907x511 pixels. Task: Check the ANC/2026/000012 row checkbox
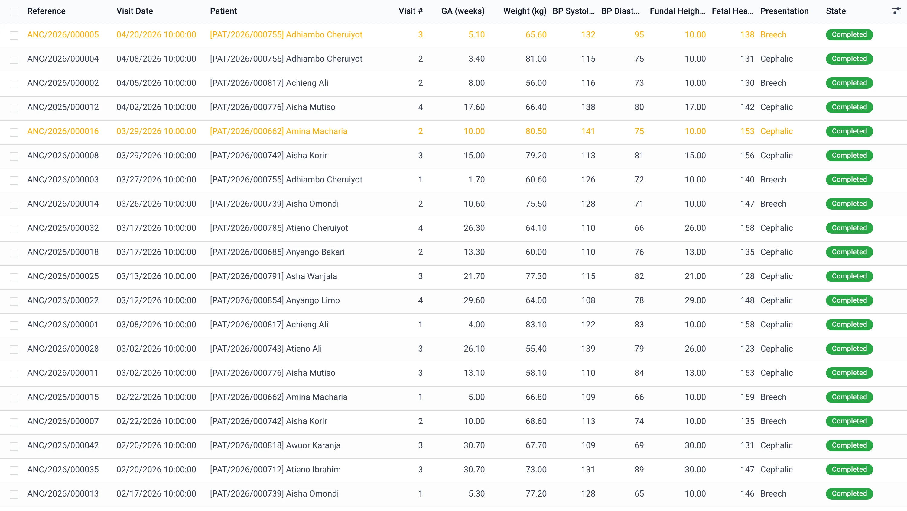click(x=14, y=108)
